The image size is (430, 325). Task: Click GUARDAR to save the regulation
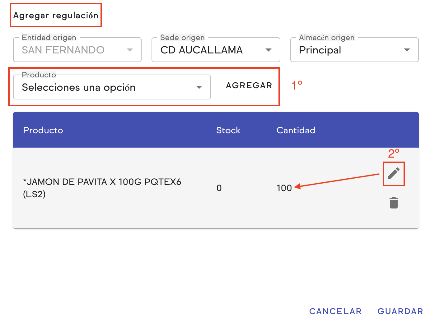tap(400, 311)
